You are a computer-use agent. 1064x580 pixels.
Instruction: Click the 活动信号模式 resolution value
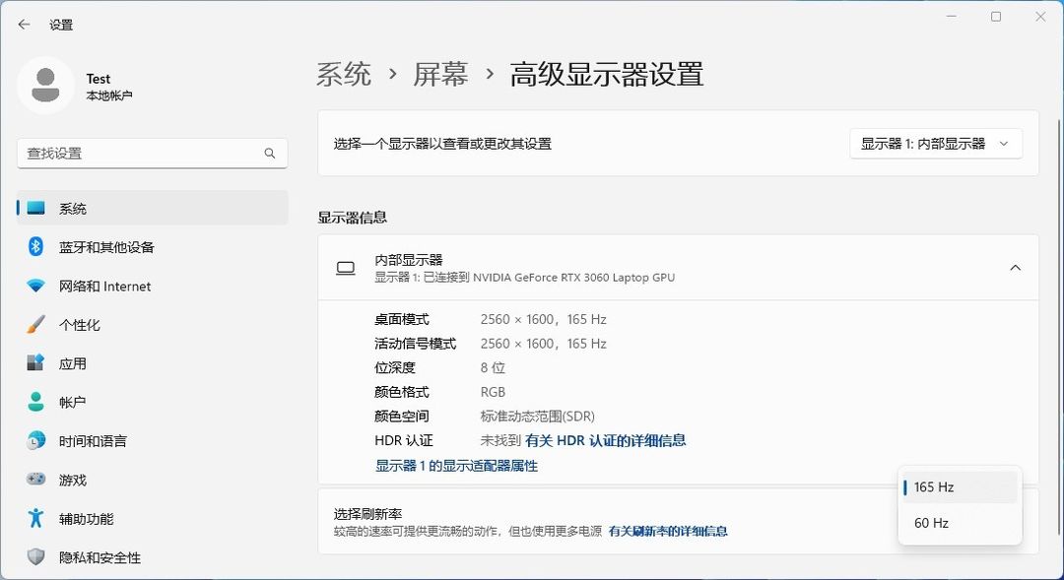click(x=543, y=344)
